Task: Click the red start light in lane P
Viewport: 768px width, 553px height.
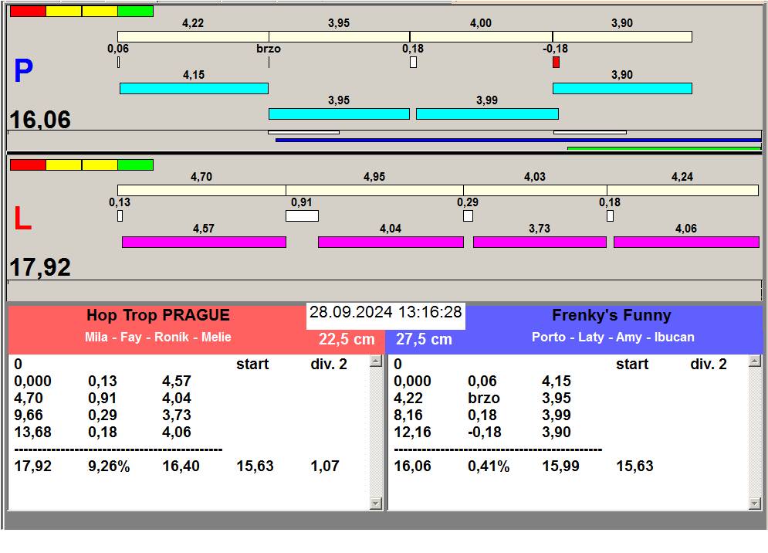Action: 28,11
